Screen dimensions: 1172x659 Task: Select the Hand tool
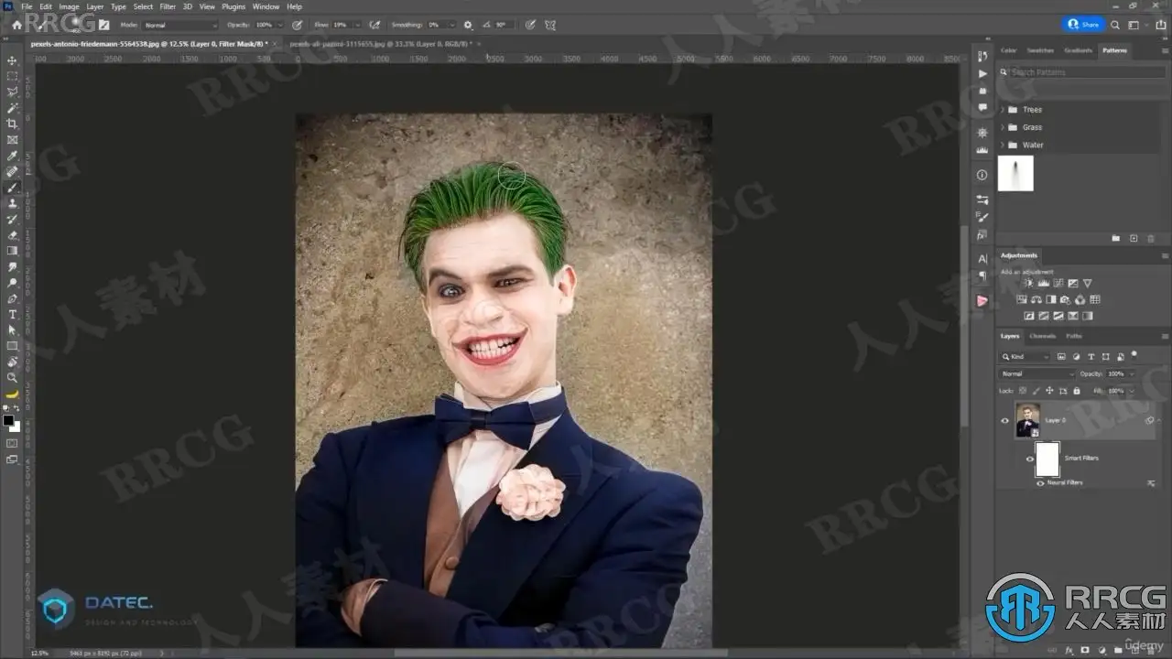(x=12, y=362)
